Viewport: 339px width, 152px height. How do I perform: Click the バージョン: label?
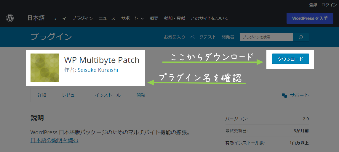(236, 119)
